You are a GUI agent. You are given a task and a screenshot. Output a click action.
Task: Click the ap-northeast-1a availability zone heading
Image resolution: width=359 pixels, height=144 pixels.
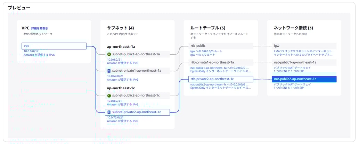pos(121,46)
